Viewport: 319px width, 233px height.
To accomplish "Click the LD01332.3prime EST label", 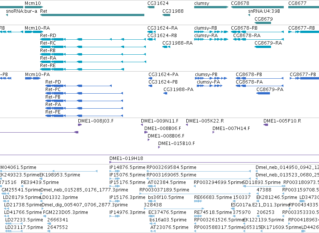I will 59,197.
